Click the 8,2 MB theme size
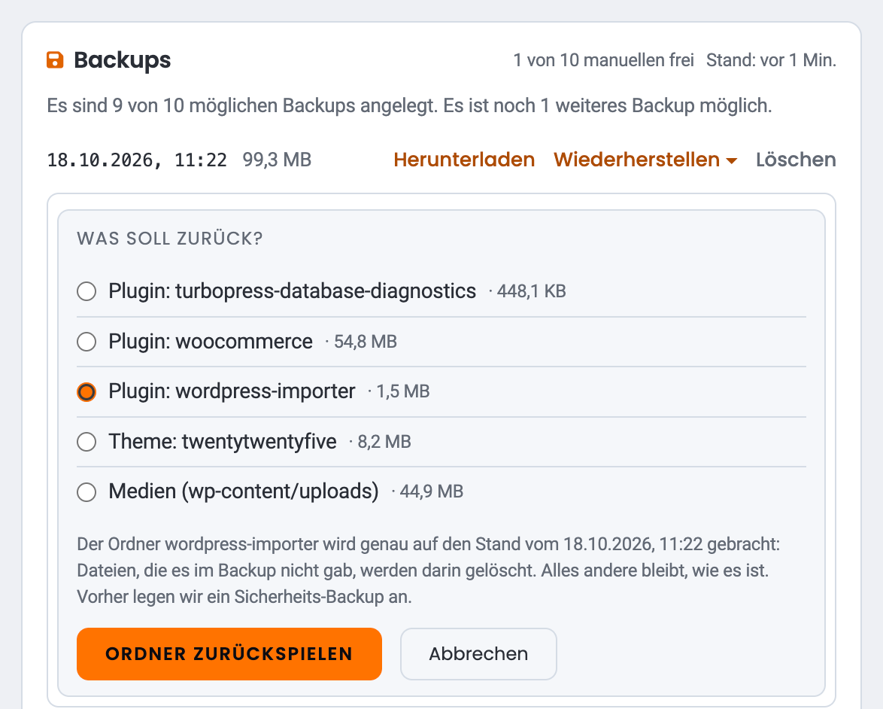The image size is (883, 709). pos(384,441)
